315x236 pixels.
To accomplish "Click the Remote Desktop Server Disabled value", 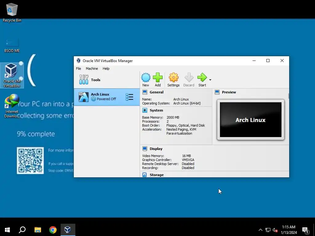I will 188,164.
